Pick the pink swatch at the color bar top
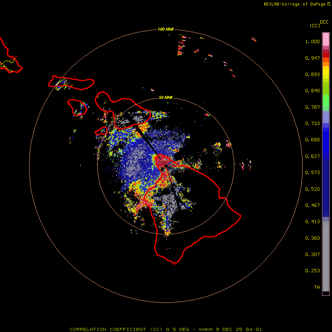Screen dimensions: 332x332 point(326,39)
